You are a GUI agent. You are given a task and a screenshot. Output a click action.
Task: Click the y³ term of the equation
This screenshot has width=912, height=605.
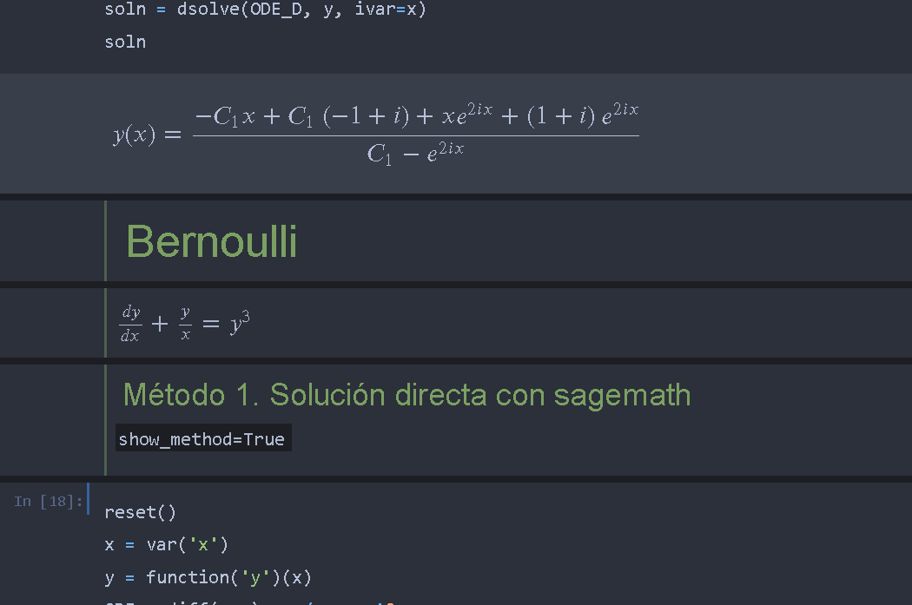239,323
